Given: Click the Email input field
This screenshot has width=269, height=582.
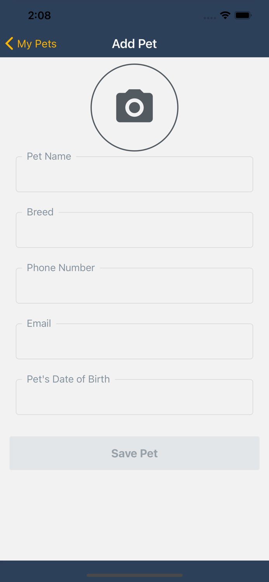Looking at the screenshot, I should pyautogui.click(x=134, y=343).
